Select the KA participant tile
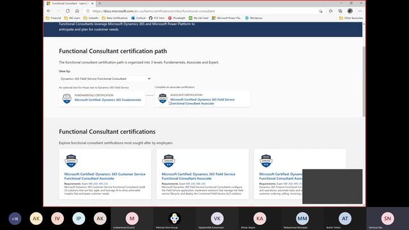Screen dimensions: 409x230 [259, 218]
